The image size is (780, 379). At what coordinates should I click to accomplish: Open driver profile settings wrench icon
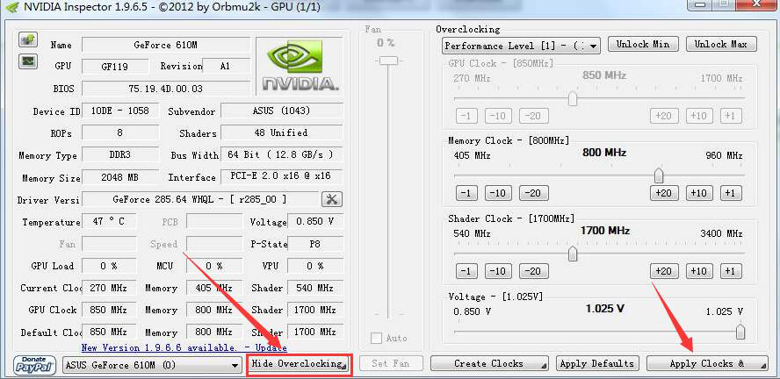tap(332, 199)
